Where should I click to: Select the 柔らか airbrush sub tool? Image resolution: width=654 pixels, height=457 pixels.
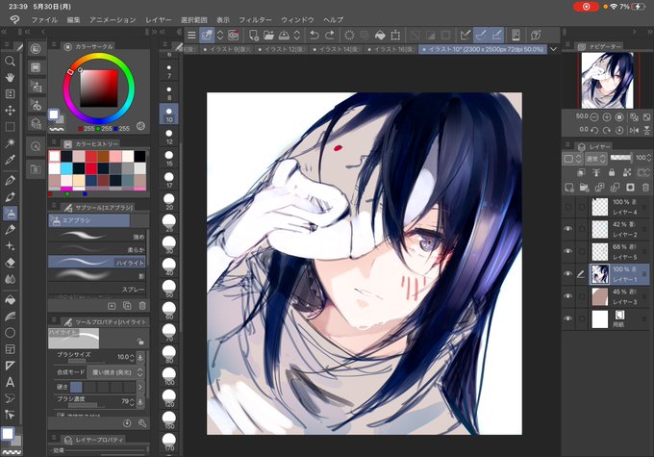[97, 249]
